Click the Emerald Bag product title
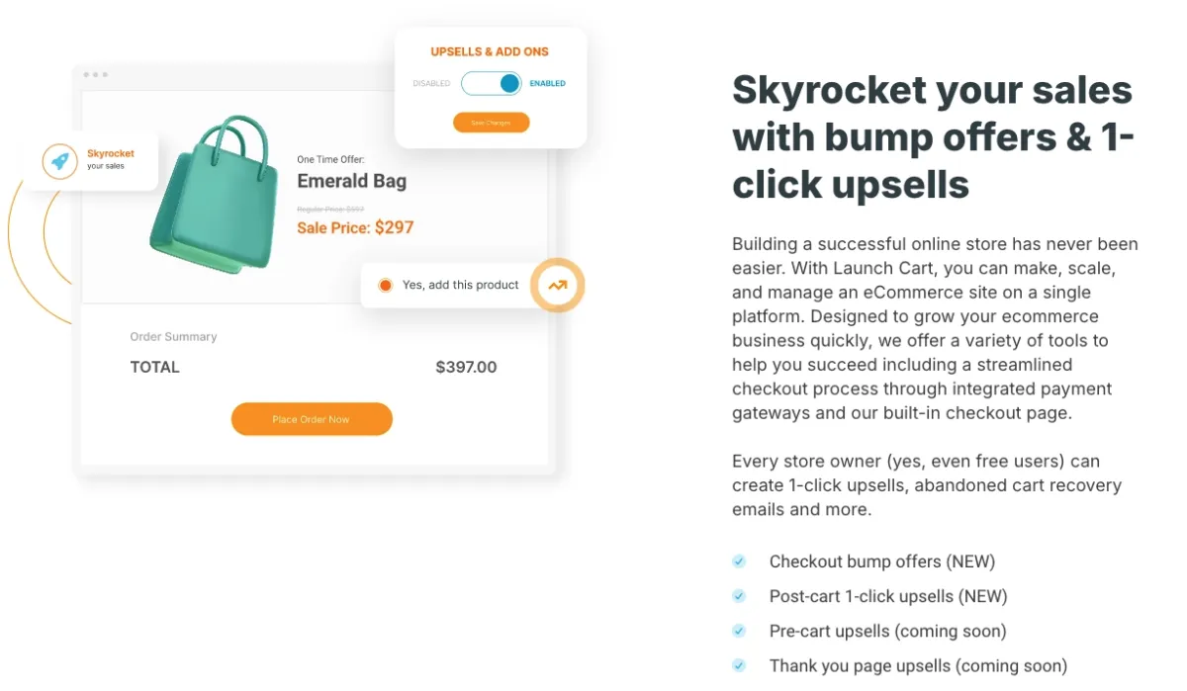1187x691 pixels. (351, 182)
